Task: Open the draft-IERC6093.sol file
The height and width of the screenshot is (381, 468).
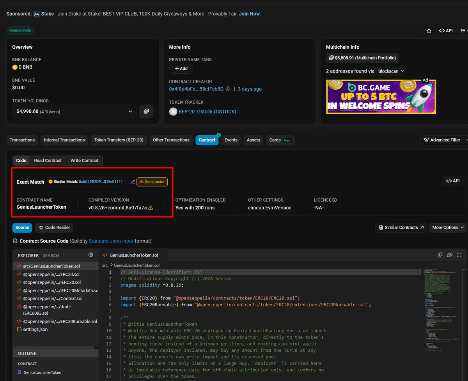Action: point(55,310)
